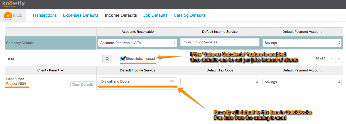The image size is (346, 124).
Task: Sort by the Parent column link
Action: [x=54, y=70]
